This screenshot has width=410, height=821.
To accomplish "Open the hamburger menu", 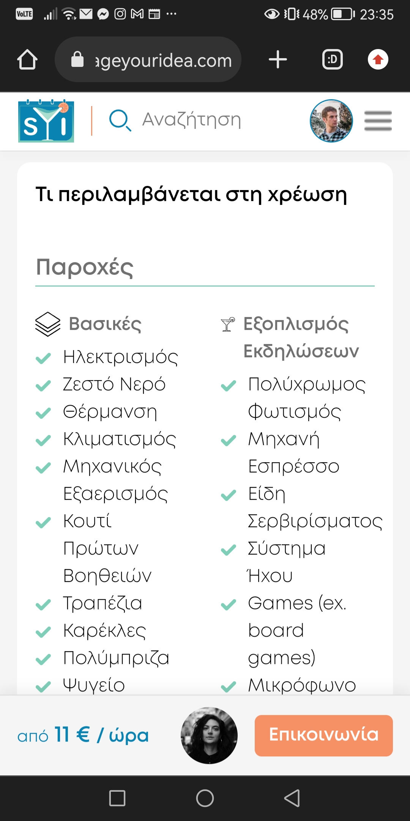I will (x=378, y=121).
